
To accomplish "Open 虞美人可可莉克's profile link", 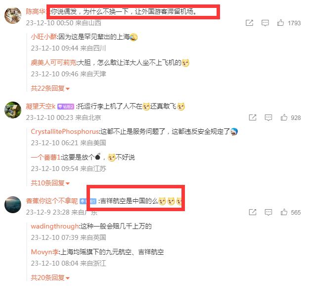I will (53, 62).
